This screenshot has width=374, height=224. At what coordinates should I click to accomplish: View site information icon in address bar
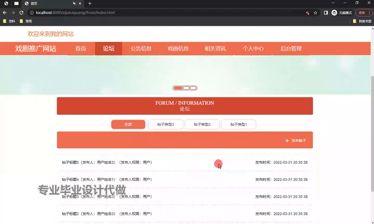(32, 13)
